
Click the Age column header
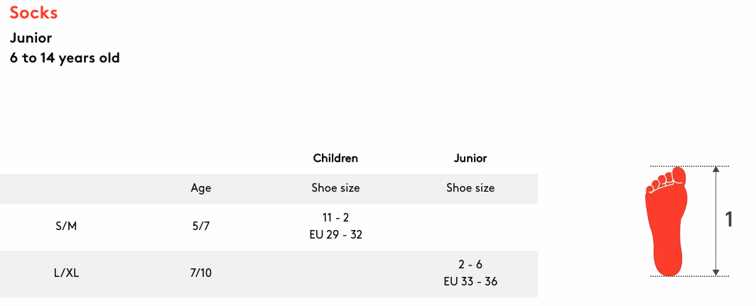(x=201, y=188)
